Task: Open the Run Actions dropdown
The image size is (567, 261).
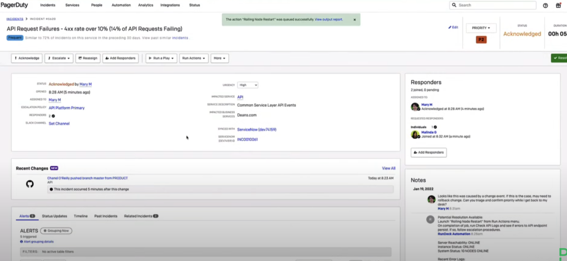Action: pos(194,58)
